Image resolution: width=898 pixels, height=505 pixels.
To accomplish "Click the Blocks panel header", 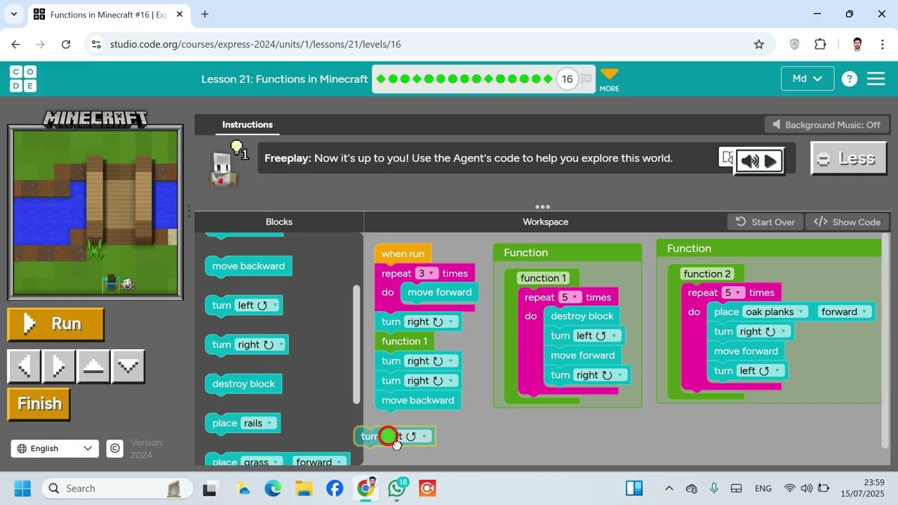I will point(279,222).
